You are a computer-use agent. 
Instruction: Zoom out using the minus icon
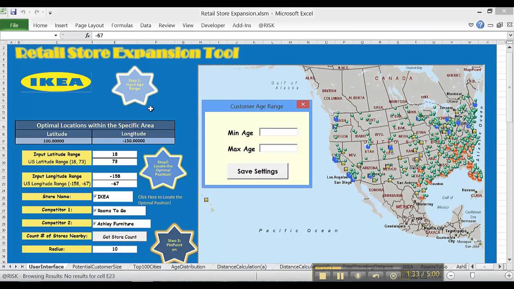coord(451,276)
